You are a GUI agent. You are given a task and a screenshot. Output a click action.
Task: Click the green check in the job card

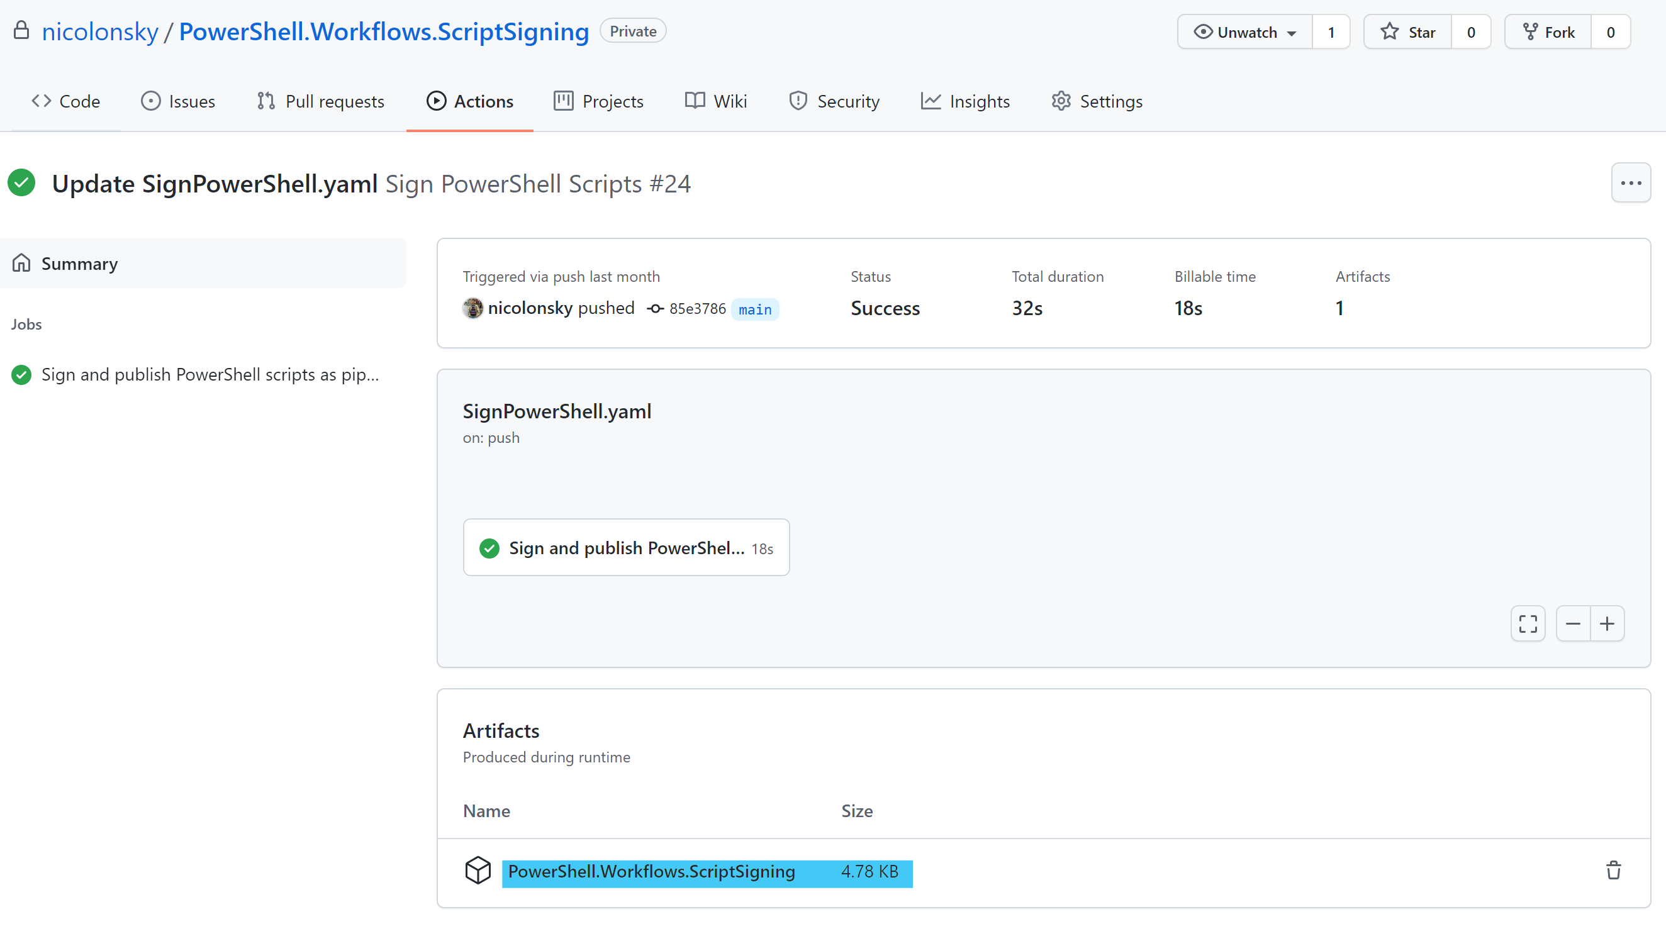pyautogui.click(x=489, y=548)
